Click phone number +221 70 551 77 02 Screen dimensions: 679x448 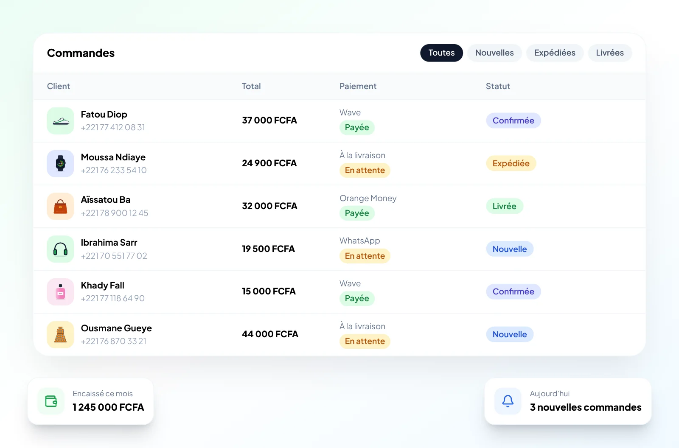(x=114, y=256)
